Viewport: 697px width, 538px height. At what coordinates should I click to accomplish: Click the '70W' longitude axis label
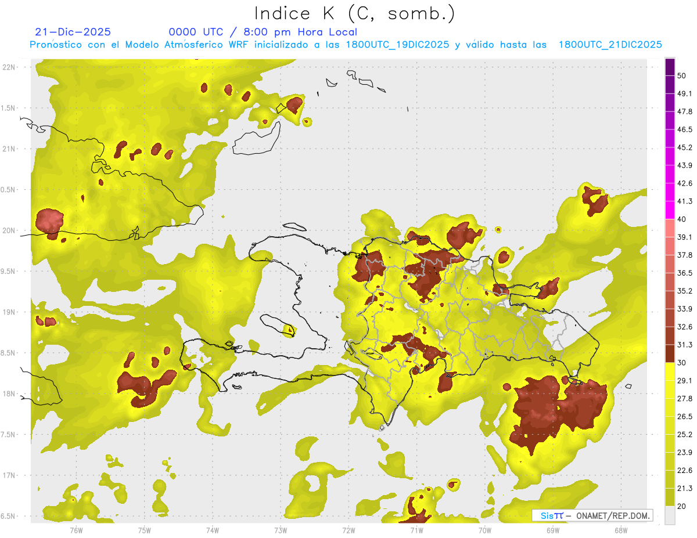485,530
